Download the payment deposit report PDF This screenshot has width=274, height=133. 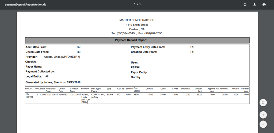click(x=254, y=5)
